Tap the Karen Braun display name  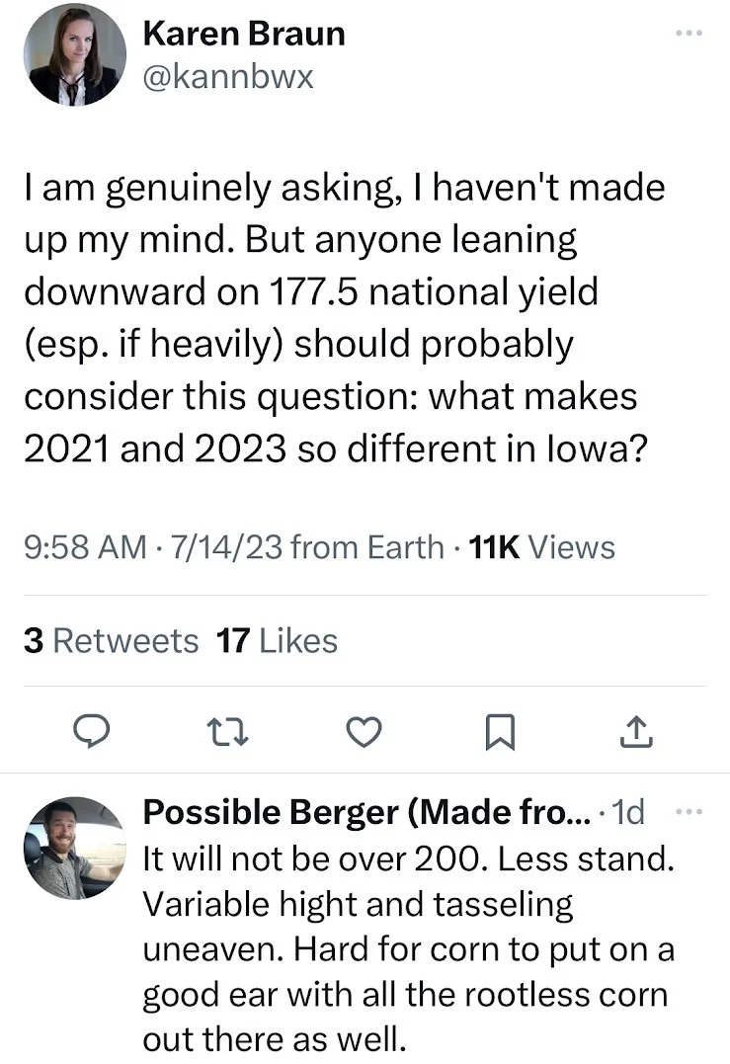[x=244, y=34]
